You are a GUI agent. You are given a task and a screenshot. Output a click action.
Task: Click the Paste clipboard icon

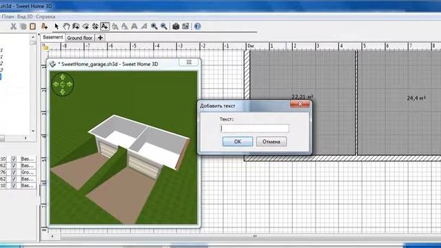pos(32,26)
